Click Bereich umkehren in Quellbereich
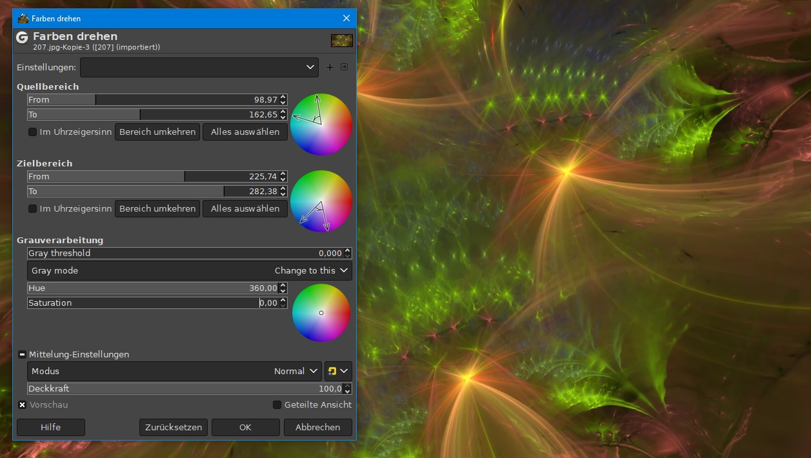Screen dimensions: 811x458 click(157, 132)
